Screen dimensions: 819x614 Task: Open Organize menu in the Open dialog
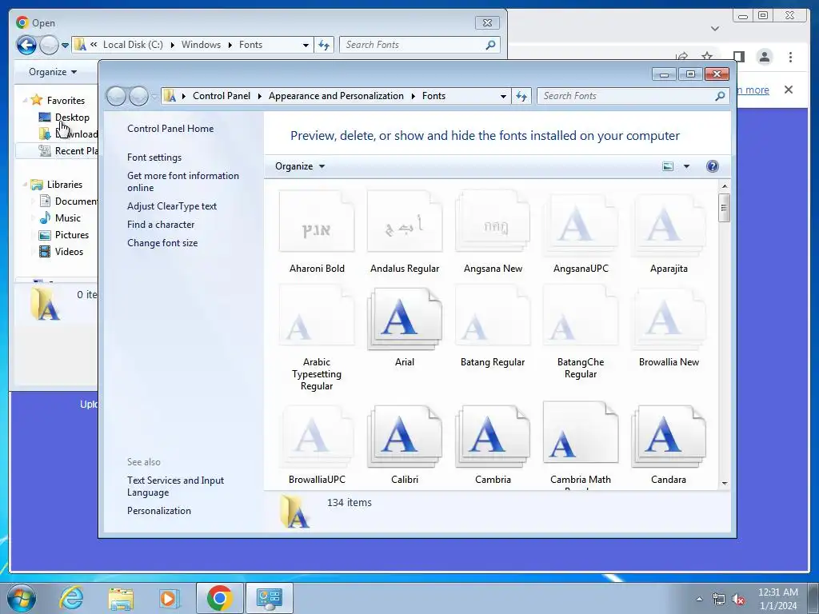pos(53,72)
